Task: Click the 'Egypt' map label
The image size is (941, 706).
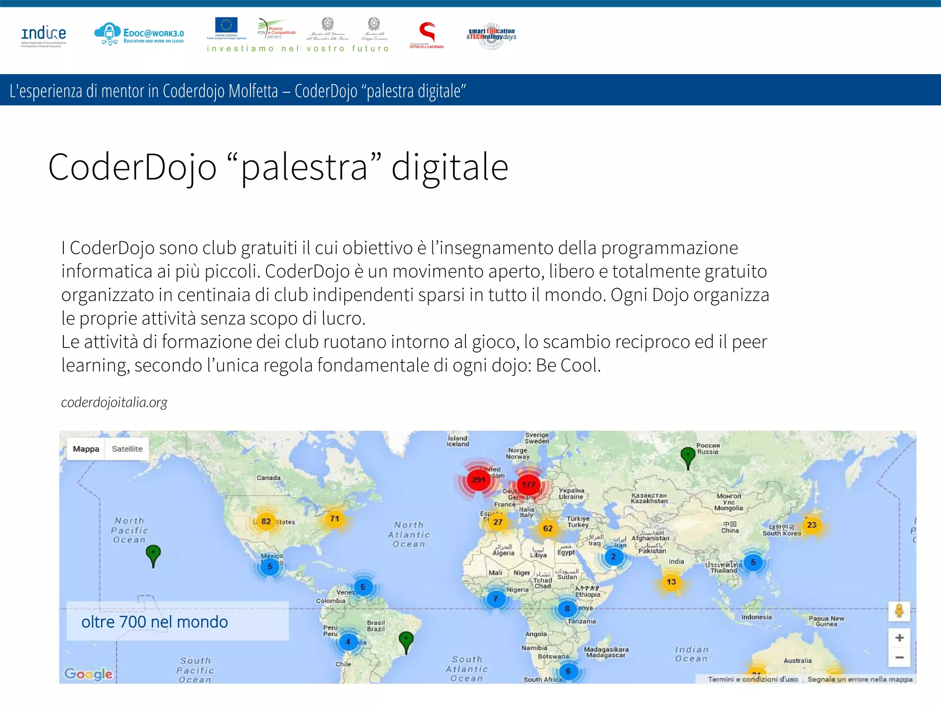Action: (566, 550)
